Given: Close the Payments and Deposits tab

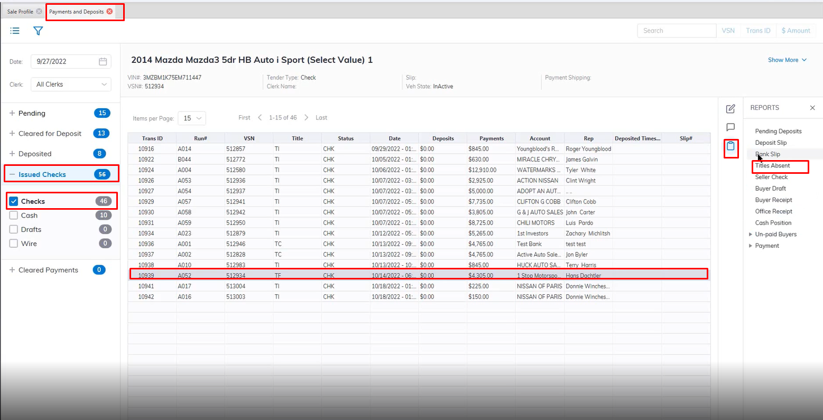Looking at the screenshot, I should pyautogui.click(x=110, y=11).
